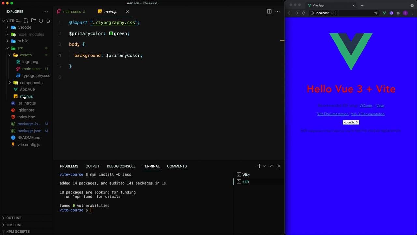The image size is (417, 235).
Task: Open App.vue in Explorer
Action: [27, 89]
